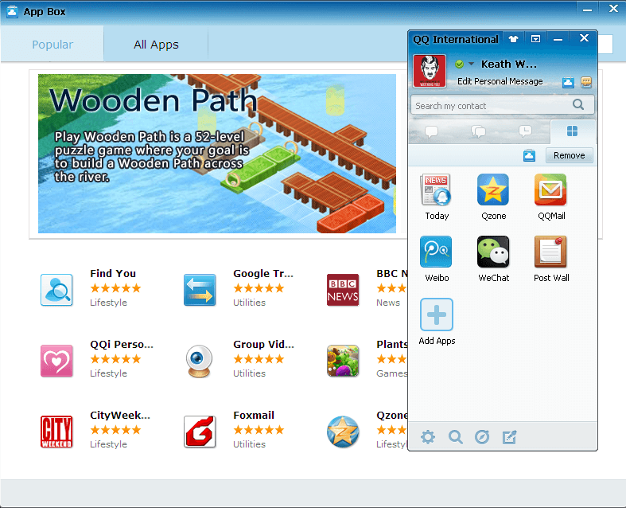Click the edit note icon in QQ bottom bar
The height and width of the screenshot is (508, 626).
pos(509,437)
